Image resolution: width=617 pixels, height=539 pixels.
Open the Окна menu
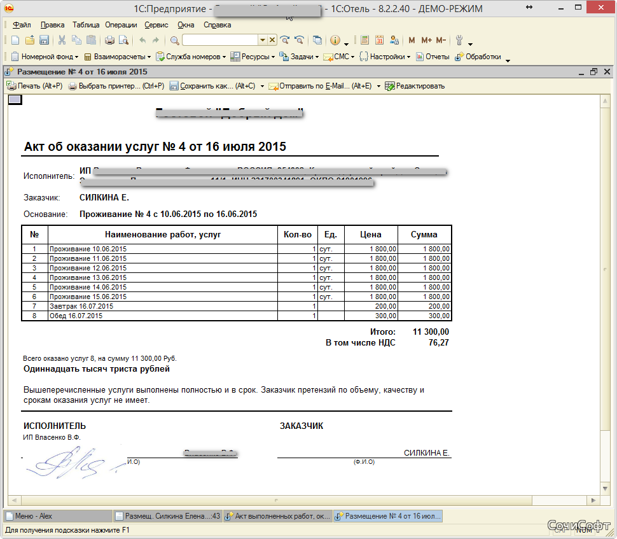pyautogui.click(x=186, y=25)
